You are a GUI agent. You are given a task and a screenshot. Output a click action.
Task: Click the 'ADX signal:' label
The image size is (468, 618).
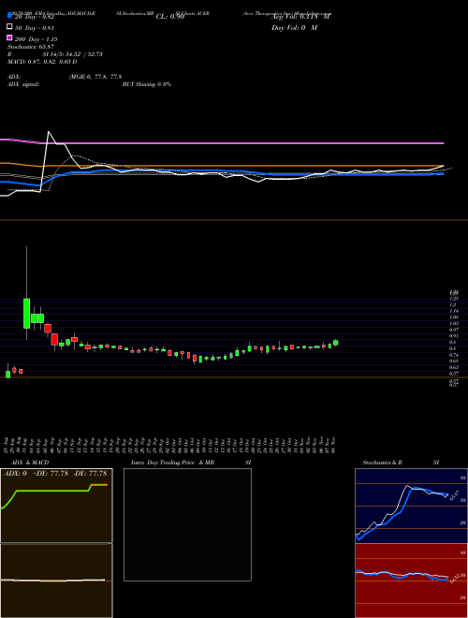click(23, 84)
